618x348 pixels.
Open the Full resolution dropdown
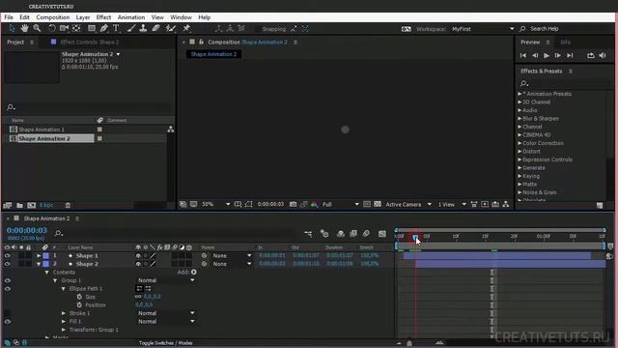click(341, 204)
